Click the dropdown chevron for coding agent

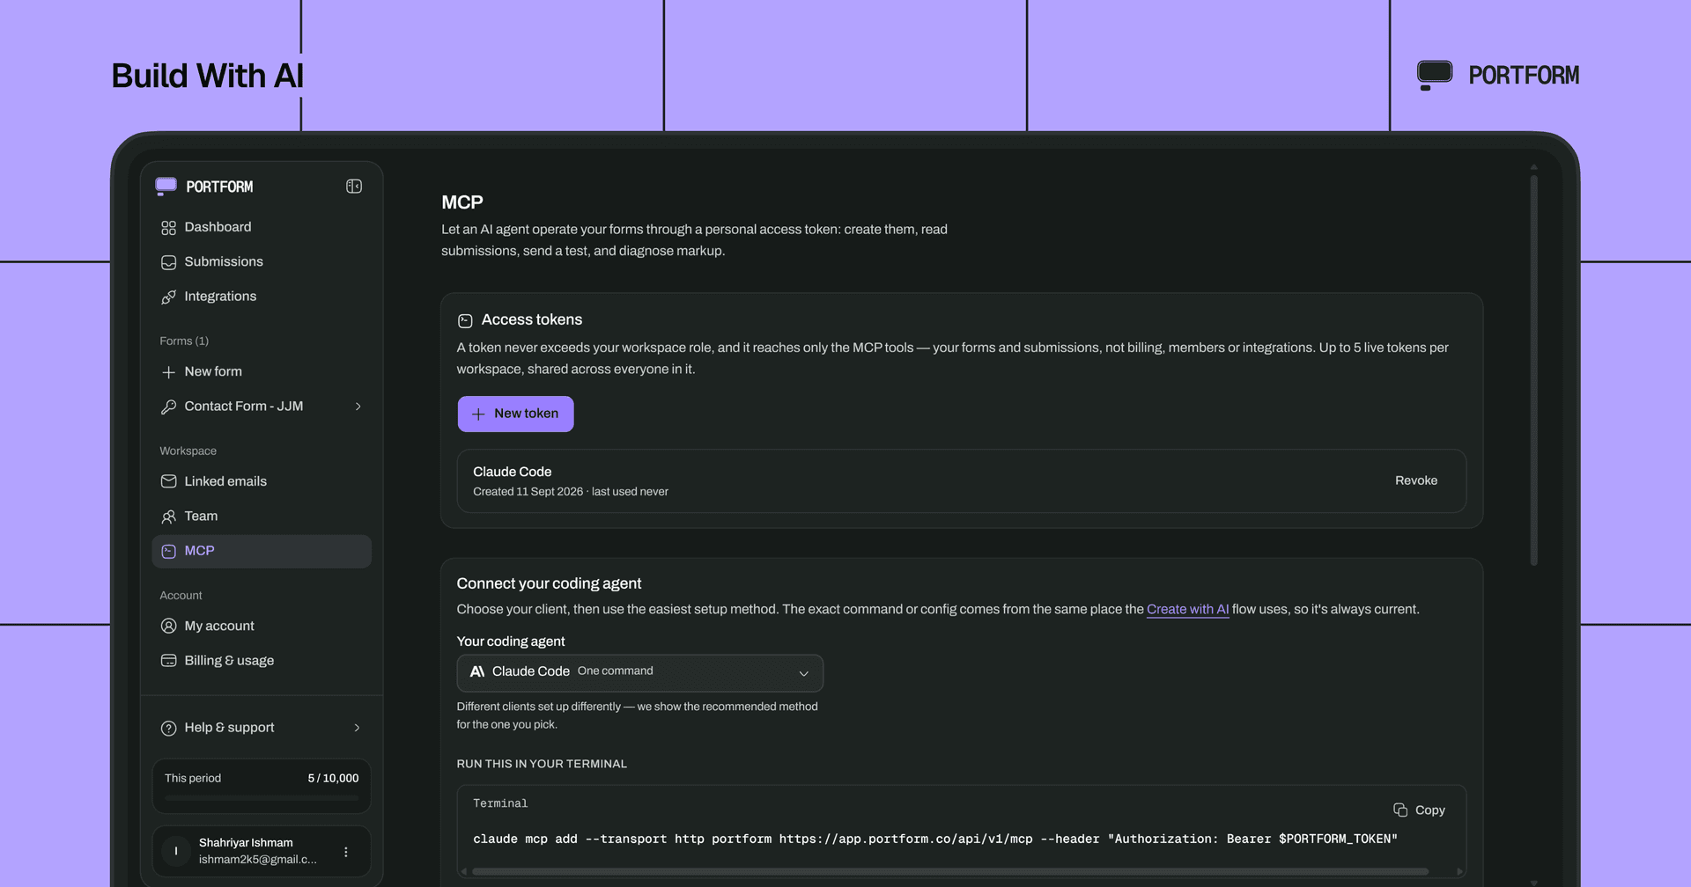803,673
